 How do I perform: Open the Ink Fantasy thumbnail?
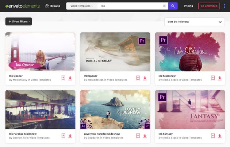(190, 110)
